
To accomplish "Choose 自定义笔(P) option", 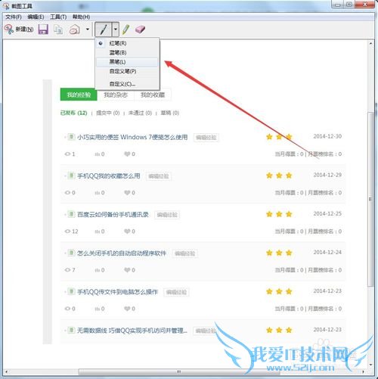I will (127, 71).
